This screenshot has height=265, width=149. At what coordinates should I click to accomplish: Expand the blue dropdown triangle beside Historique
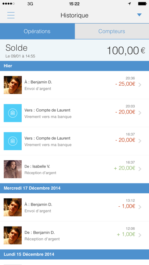pos(139,15)
